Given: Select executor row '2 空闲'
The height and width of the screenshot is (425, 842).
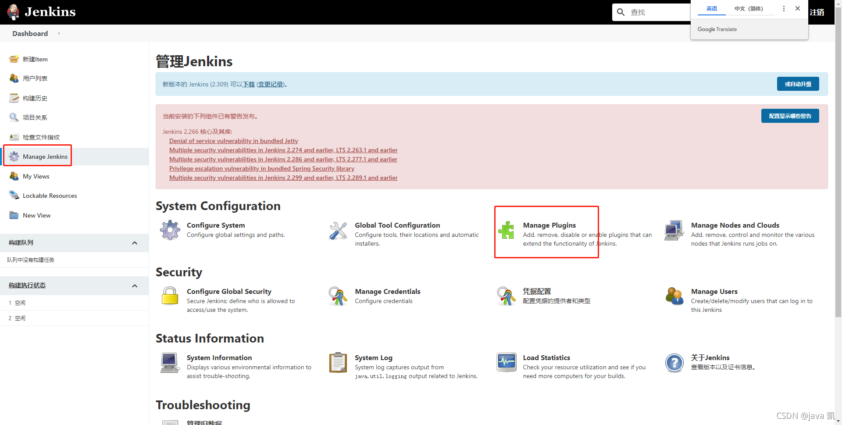Looking at the screenshot, I should click(x=74, y=318).
